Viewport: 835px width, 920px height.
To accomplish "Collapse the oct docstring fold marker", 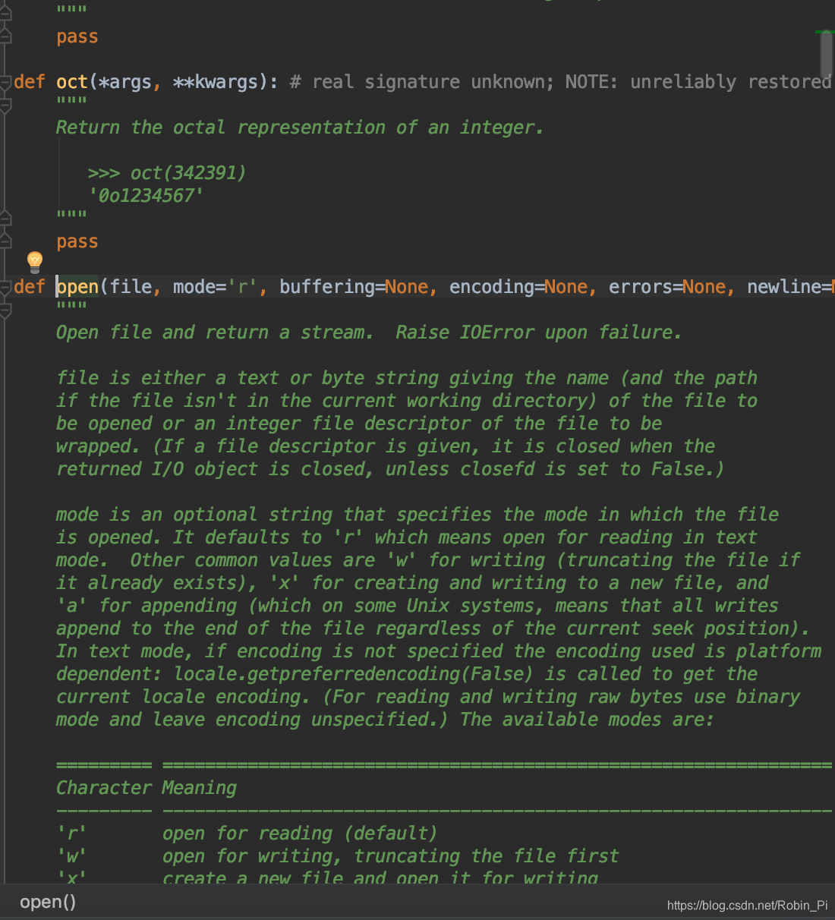I will click(5, 106).
